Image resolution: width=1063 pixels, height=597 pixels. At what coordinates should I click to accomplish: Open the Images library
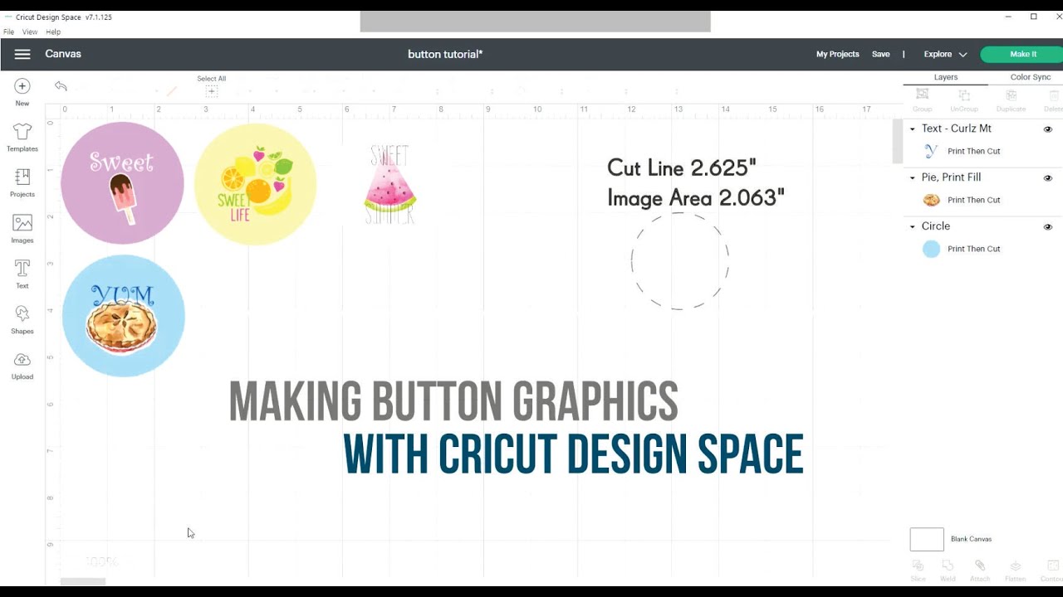(22, 229)
